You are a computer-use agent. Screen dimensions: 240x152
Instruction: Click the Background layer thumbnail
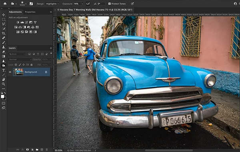tap(18, 72)
